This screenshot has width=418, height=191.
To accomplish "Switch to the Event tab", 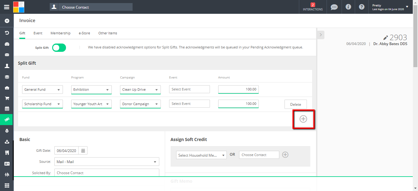I will 38,33.
